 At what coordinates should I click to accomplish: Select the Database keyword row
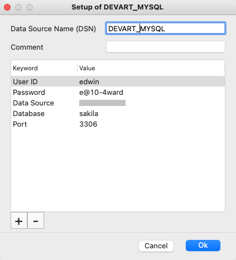pyautogui.click(x=118, y=113)
